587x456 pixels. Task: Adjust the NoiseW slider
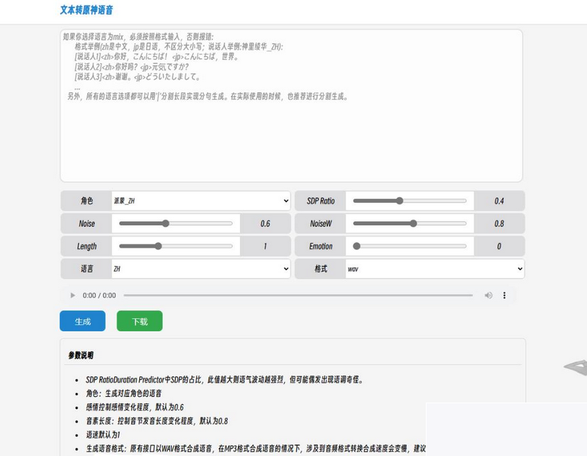(x=413, y=224)
